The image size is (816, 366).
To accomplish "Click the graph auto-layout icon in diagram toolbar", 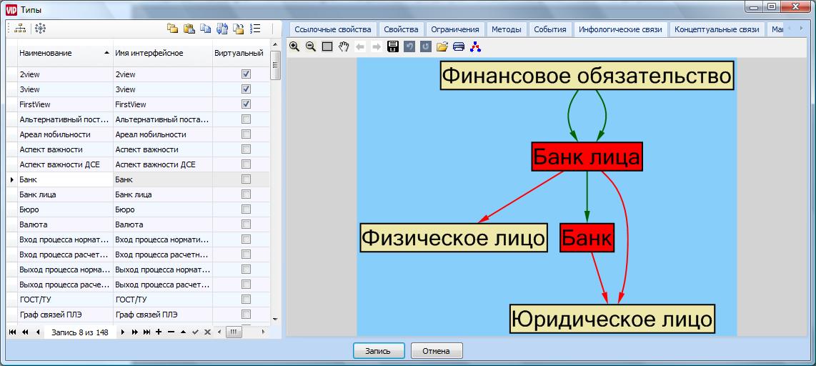I will tap(476, 47).
